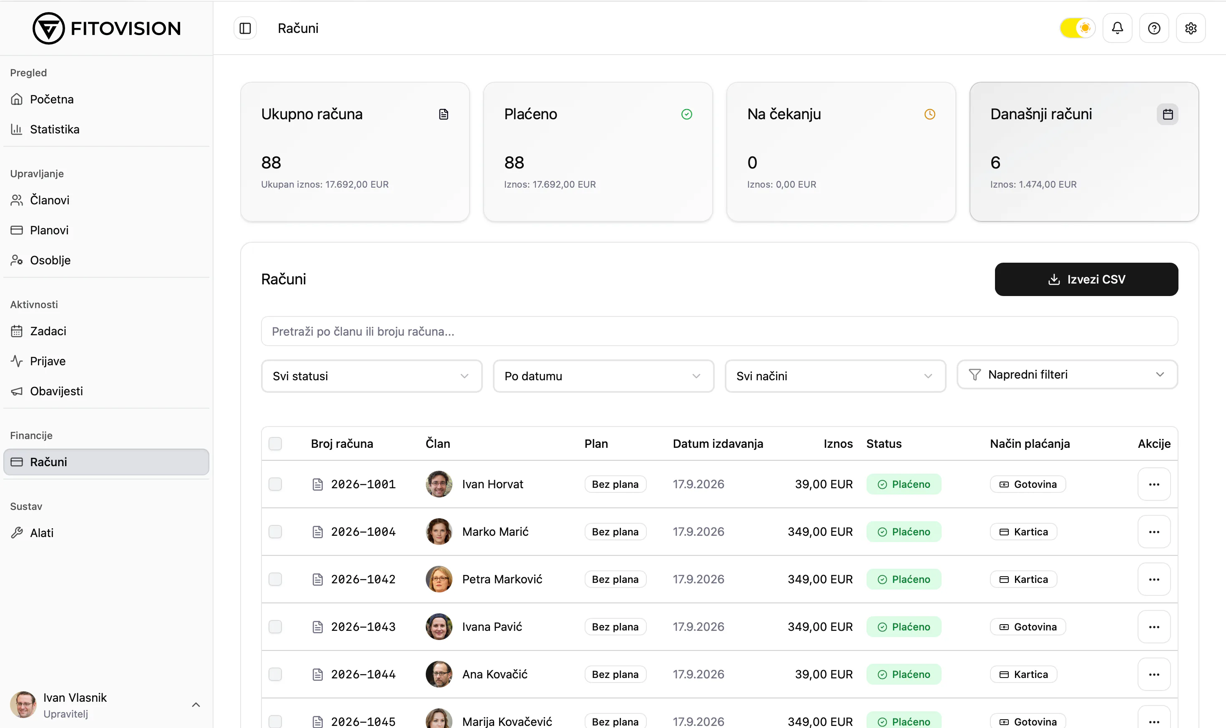This screenshot has width=1226, height=728.
Task: Open the Svi načini dropdown
Action: (x=835, y=376)
